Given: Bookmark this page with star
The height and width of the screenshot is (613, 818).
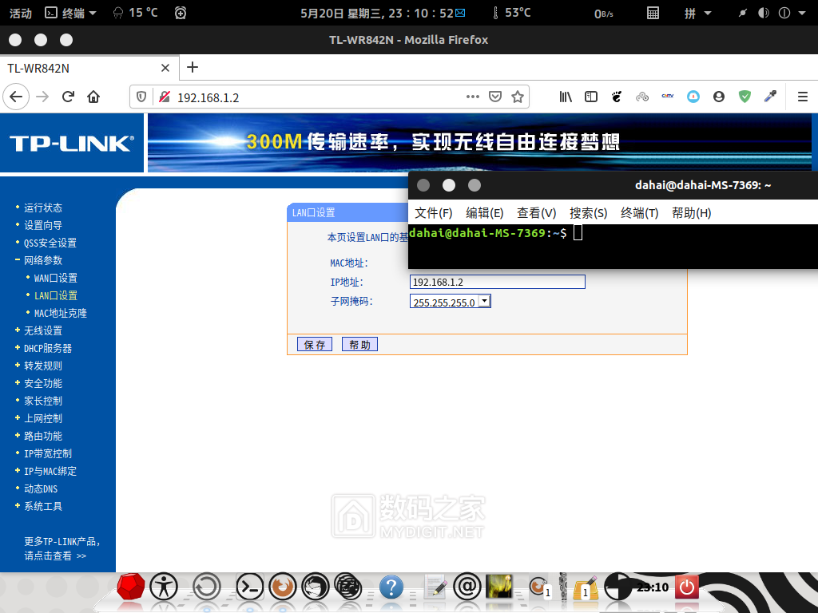Looking at the screenshot, I should click(x=518, y=97).
